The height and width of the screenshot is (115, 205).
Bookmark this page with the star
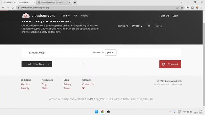coord(182,8)
